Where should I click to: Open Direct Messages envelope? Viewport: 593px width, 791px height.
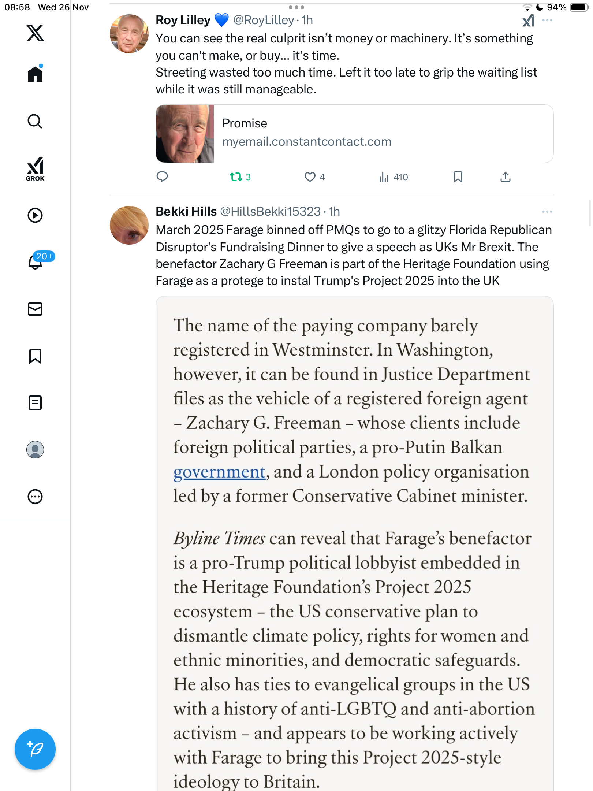pyautogui.click(x=35, y=309)
